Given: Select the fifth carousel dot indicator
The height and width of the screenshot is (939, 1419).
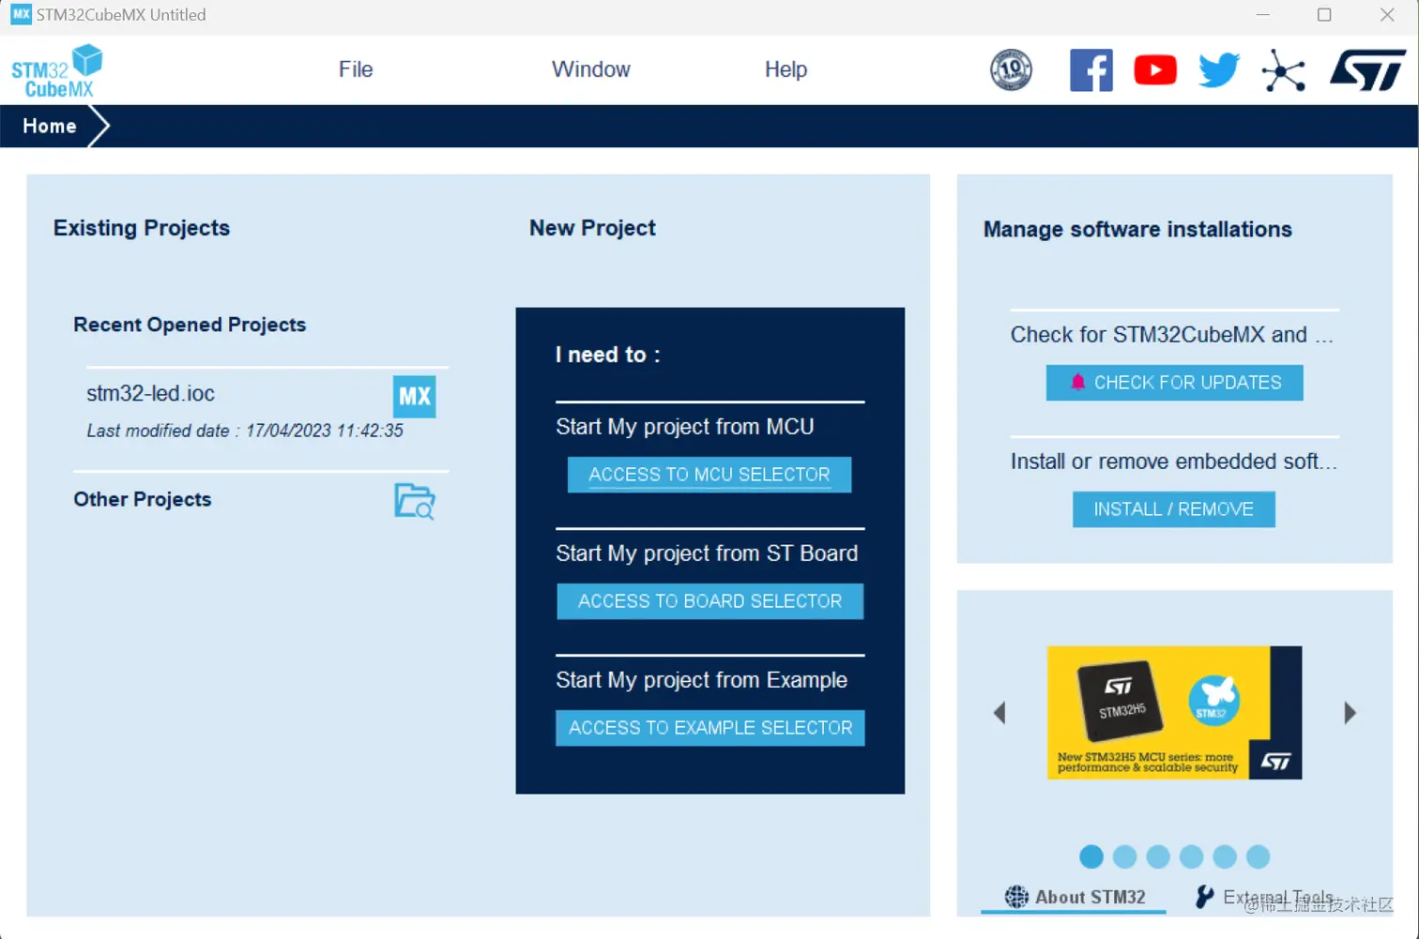Looking at the screenshot, I should tap(1225, 856).
